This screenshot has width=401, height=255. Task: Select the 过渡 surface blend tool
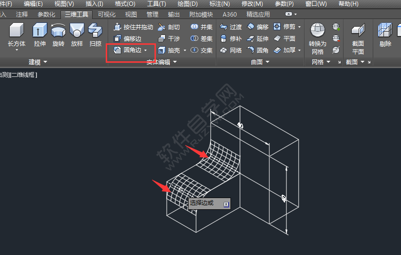(x=230, y=27)
